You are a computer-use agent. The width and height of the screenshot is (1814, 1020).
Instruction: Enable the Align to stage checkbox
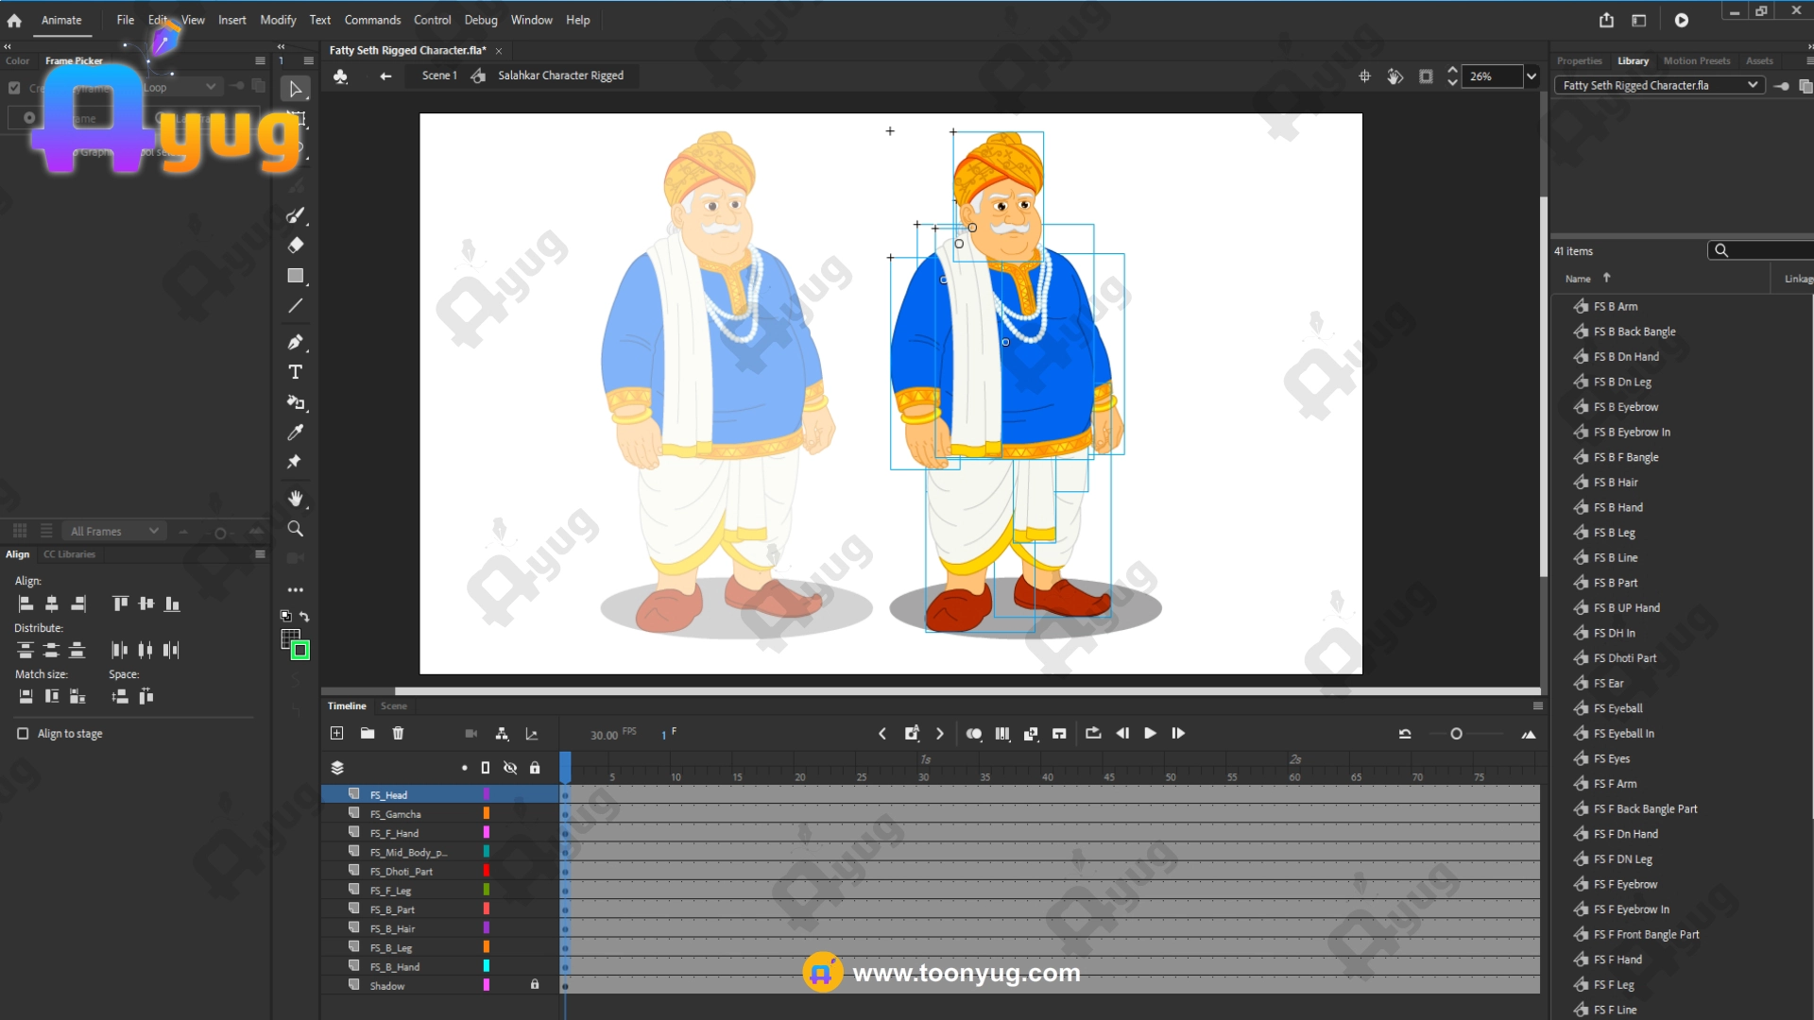pyautogui.click(x=23, y=734)
